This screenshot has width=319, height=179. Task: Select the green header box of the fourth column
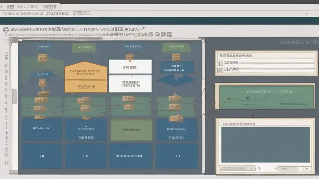tap(176, 48)
